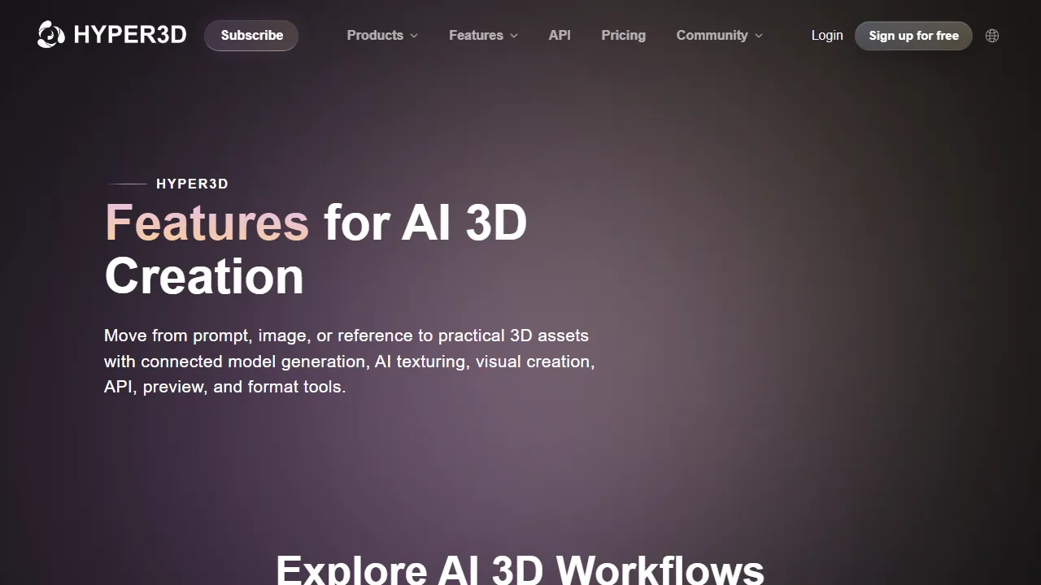Click the Hyper3D swirl logo icon
This screenshot has height=585, width=1041.
coord(51,35)
